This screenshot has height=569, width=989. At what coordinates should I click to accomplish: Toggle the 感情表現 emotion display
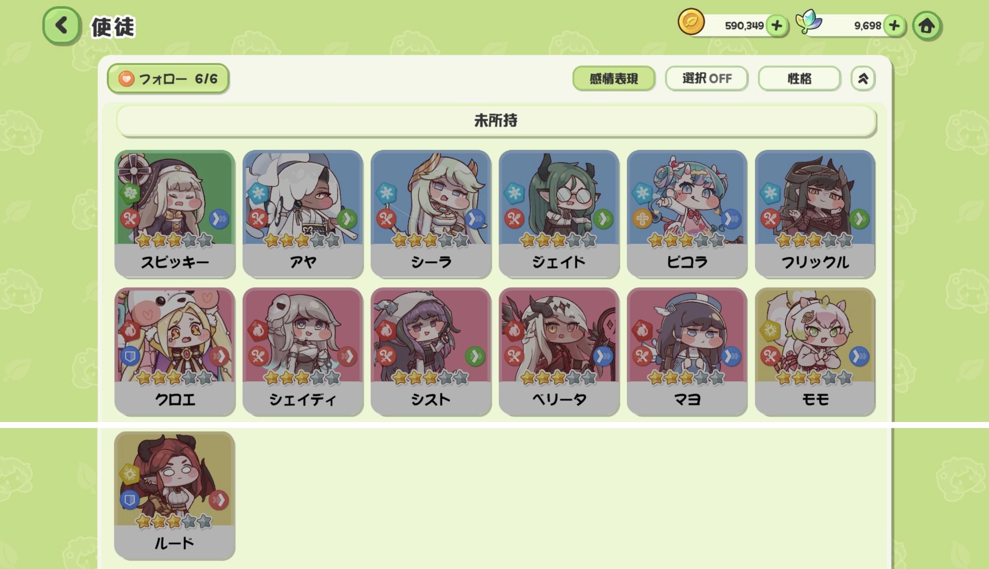point(614,78)
